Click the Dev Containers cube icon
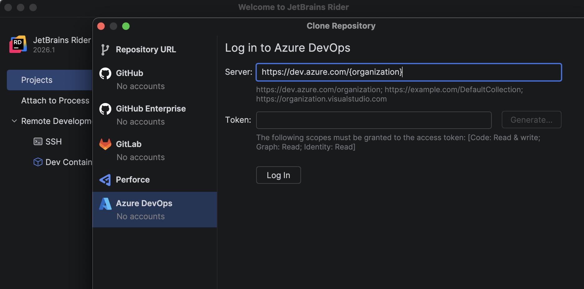The width and height of the screenshot is (584, 289). point(38,162)
